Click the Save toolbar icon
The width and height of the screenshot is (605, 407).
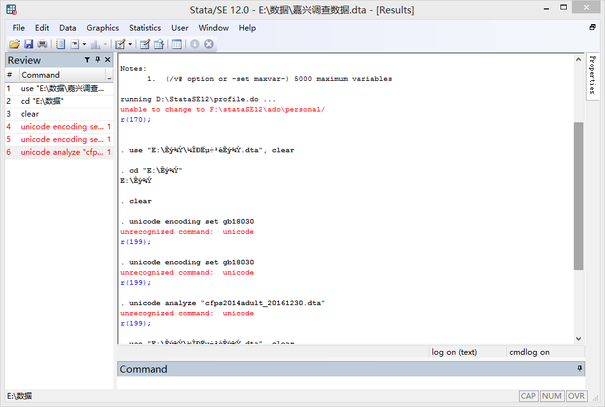29,44
